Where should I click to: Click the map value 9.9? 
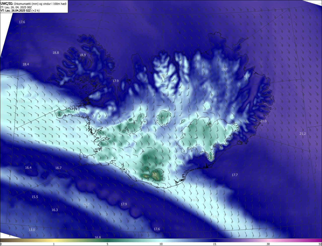[x=214, y=216]
